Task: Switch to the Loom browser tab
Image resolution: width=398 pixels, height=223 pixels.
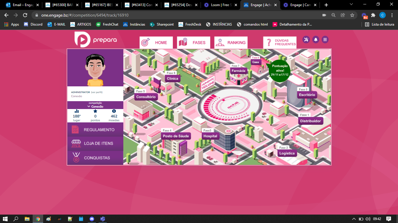Action: click(220, 5)
